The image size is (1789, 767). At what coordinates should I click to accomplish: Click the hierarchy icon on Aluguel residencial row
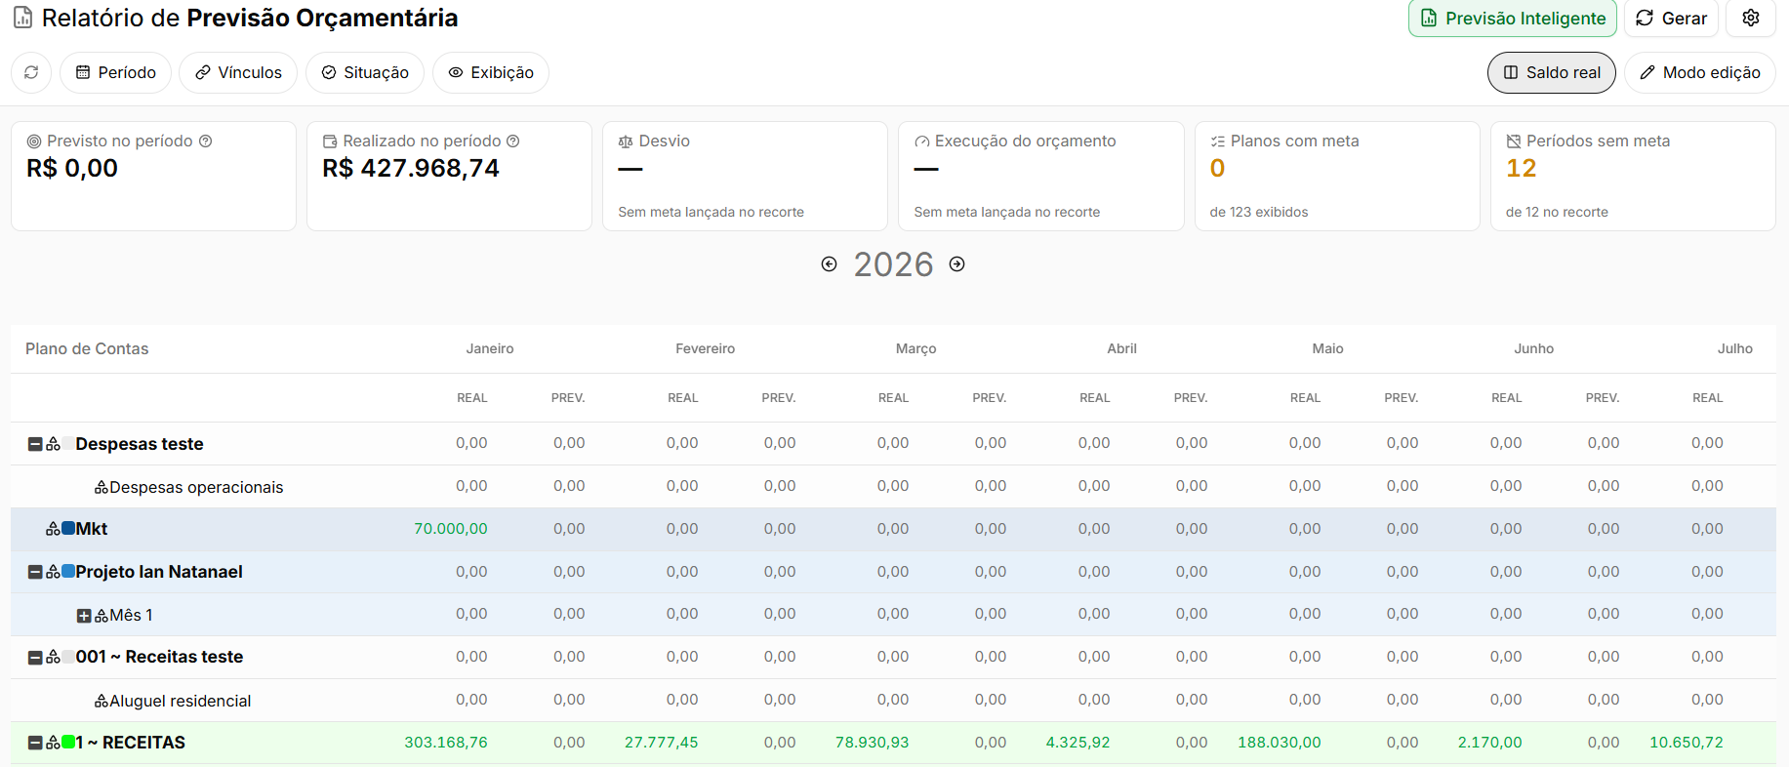point(102,701)
